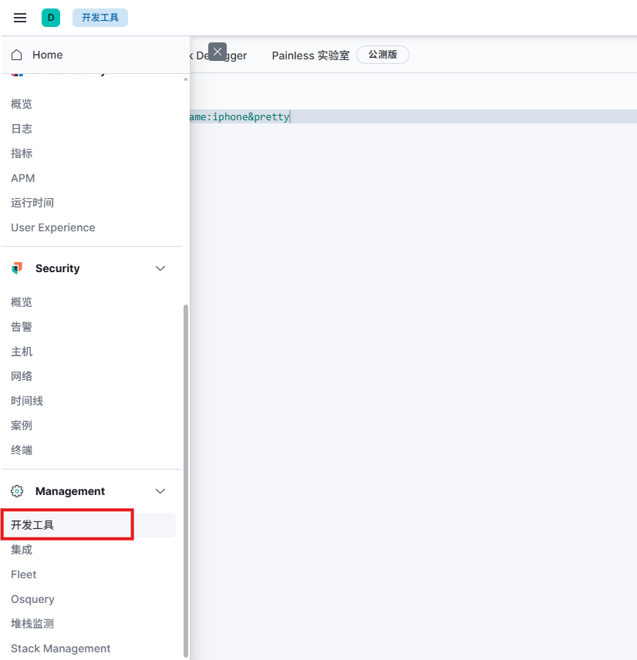Click the Management gear icon

click(x=17, y=491)
